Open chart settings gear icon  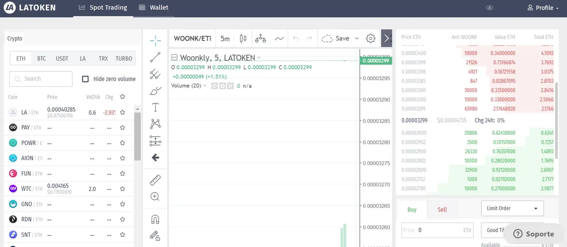[371, 39]
